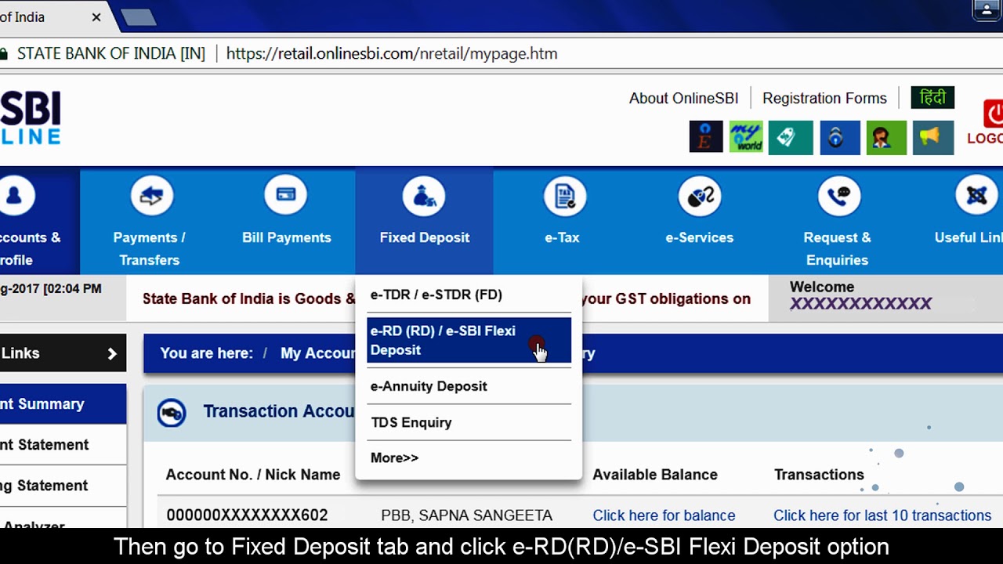Screen dimensions: 1003x564
Task: Click the blue padlock security icon
Action: click(x=840, y=138)
